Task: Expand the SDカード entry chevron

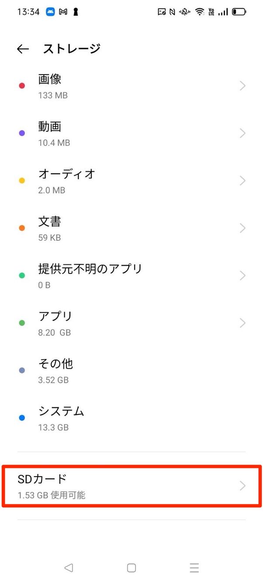Action: click(x=243, y=486)
